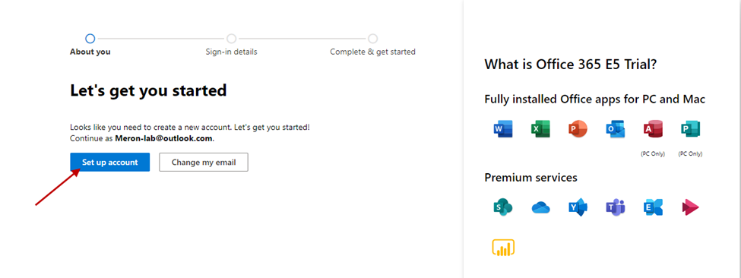Click the About you step label
Image resolution: width=741 pixels, height=278 pixels.
click(90, 52)
